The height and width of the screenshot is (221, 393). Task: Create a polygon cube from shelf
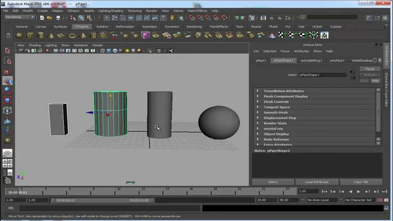[30, 36]
